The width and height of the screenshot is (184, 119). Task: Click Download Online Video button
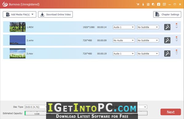tap(55, 14)
